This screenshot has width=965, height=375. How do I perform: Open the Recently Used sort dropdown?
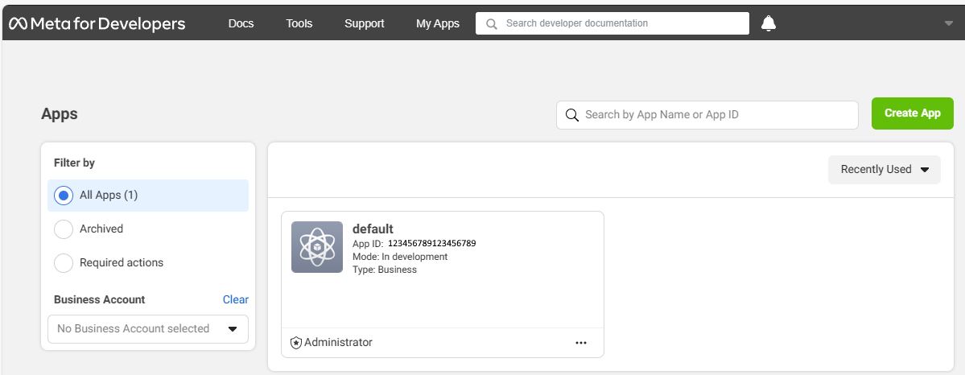(885, 169)
